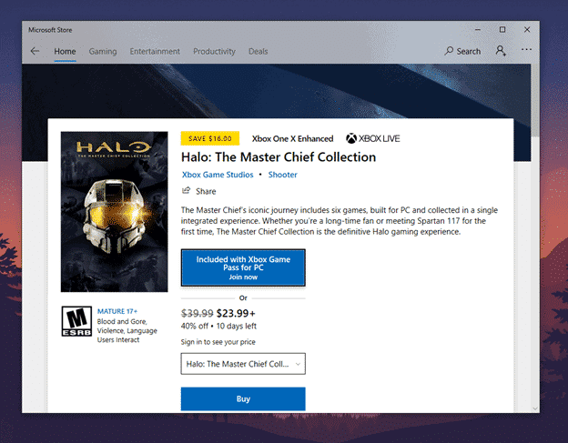
Task: Open the account sign-in icon
Action: (x=501, y=51)
